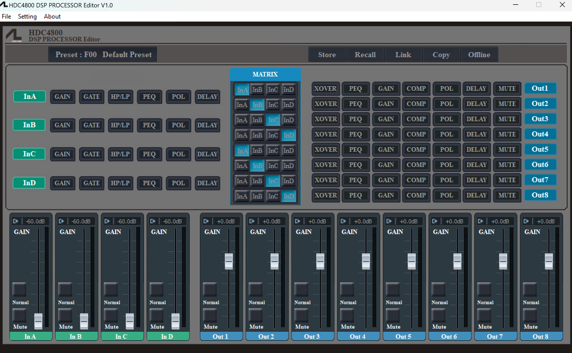572x353 pixels.
Task: Click the Out 2 gain slider handle
Action: (x=274, y=261)
